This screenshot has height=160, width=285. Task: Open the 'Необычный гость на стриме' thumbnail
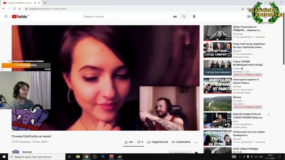[217, 138]
